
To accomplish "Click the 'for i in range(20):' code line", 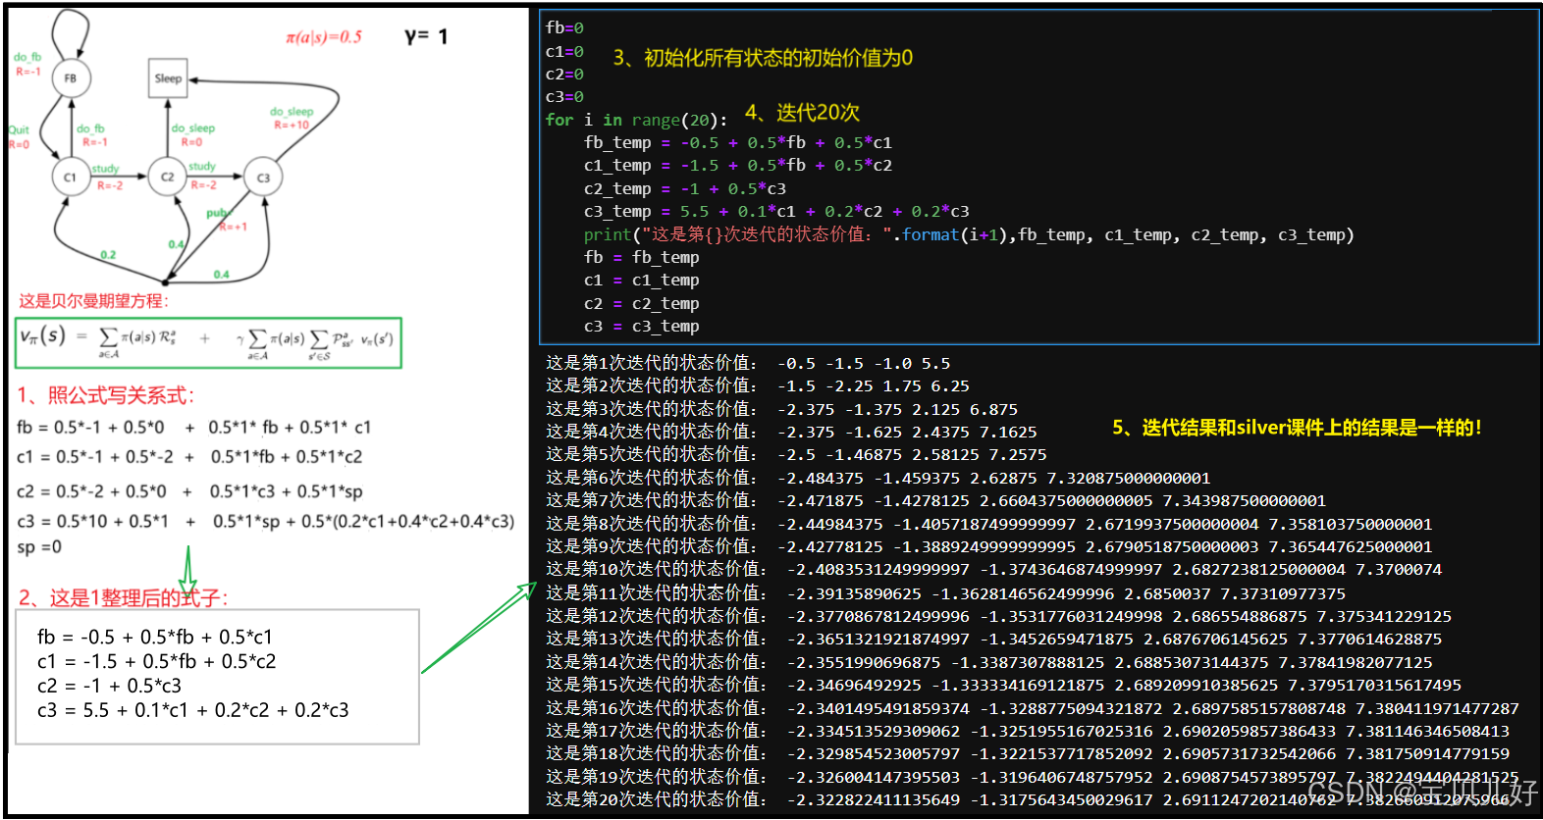I will tap(637, 120).
